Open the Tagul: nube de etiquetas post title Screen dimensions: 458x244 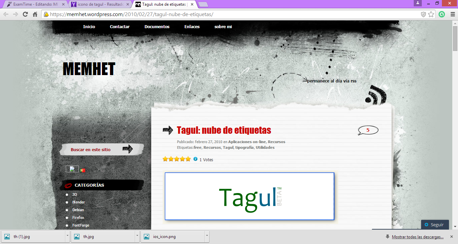tap(224, 130)
